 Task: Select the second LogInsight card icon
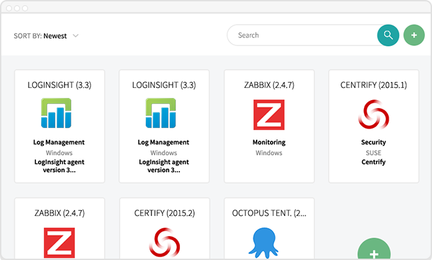click(161, 113)
